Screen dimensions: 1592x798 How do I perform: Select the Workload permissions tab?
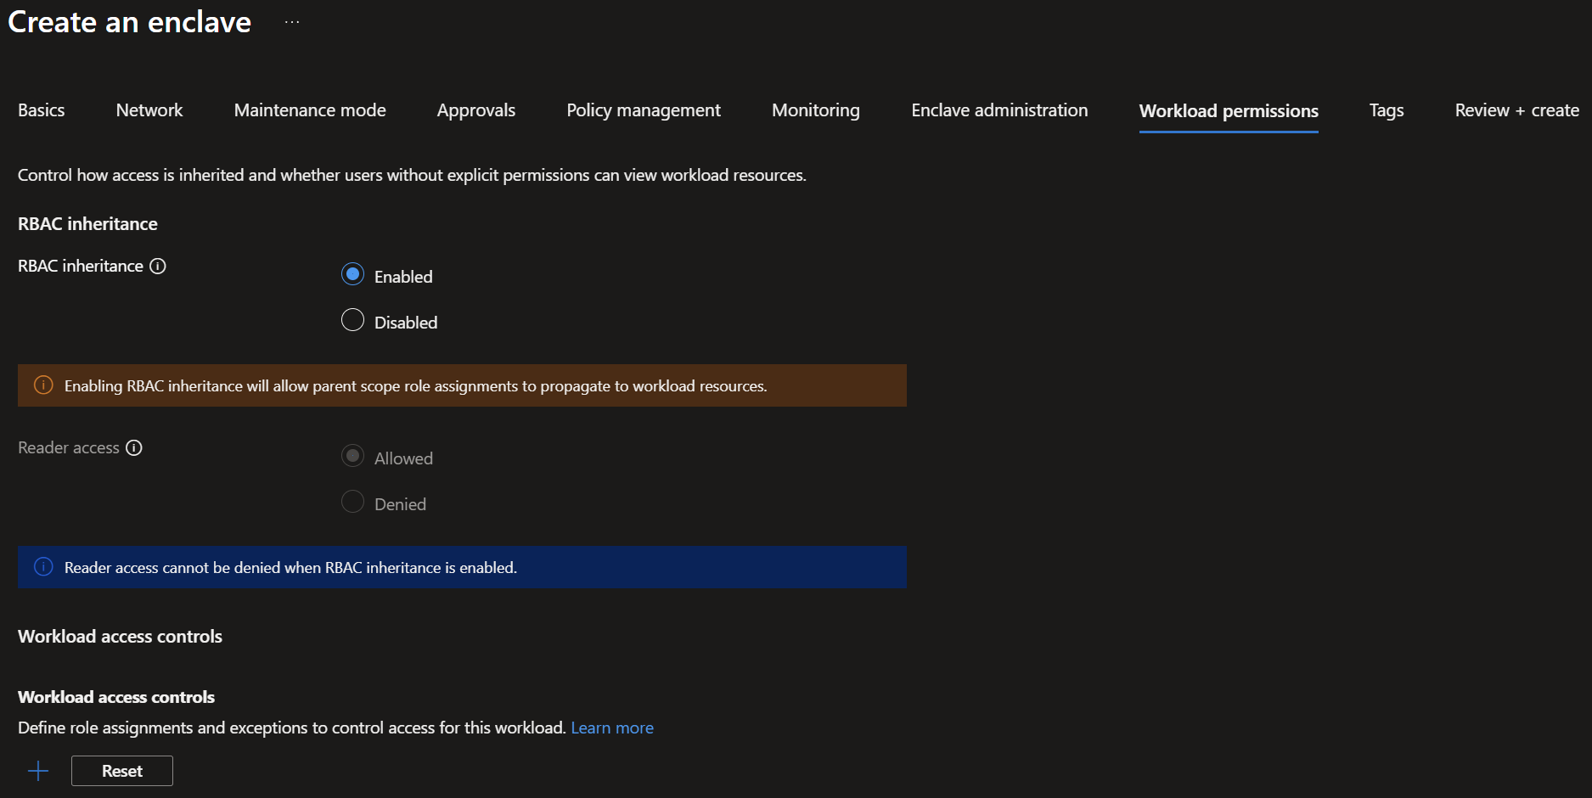1229,111
